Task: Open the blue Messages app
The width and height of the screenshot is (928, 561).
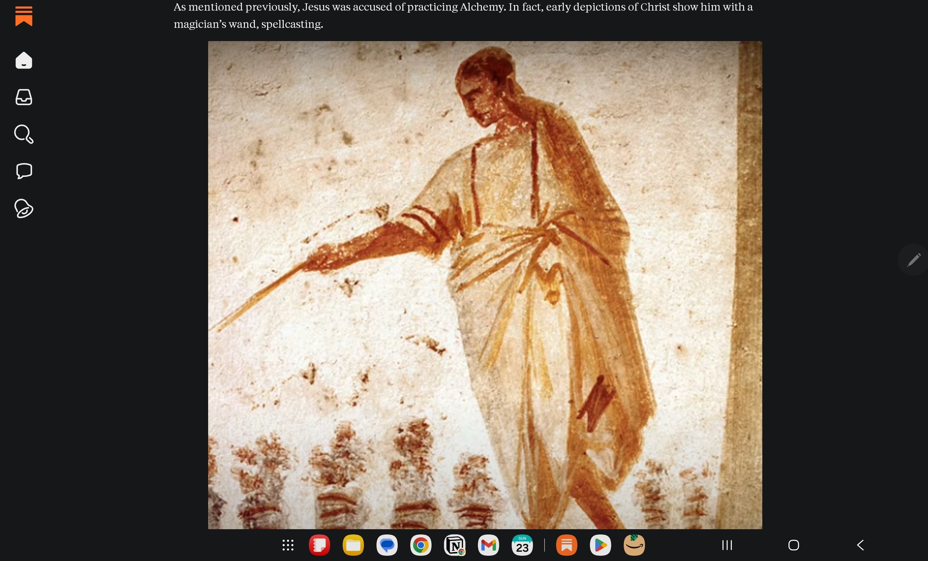Action: pos(387,545)
